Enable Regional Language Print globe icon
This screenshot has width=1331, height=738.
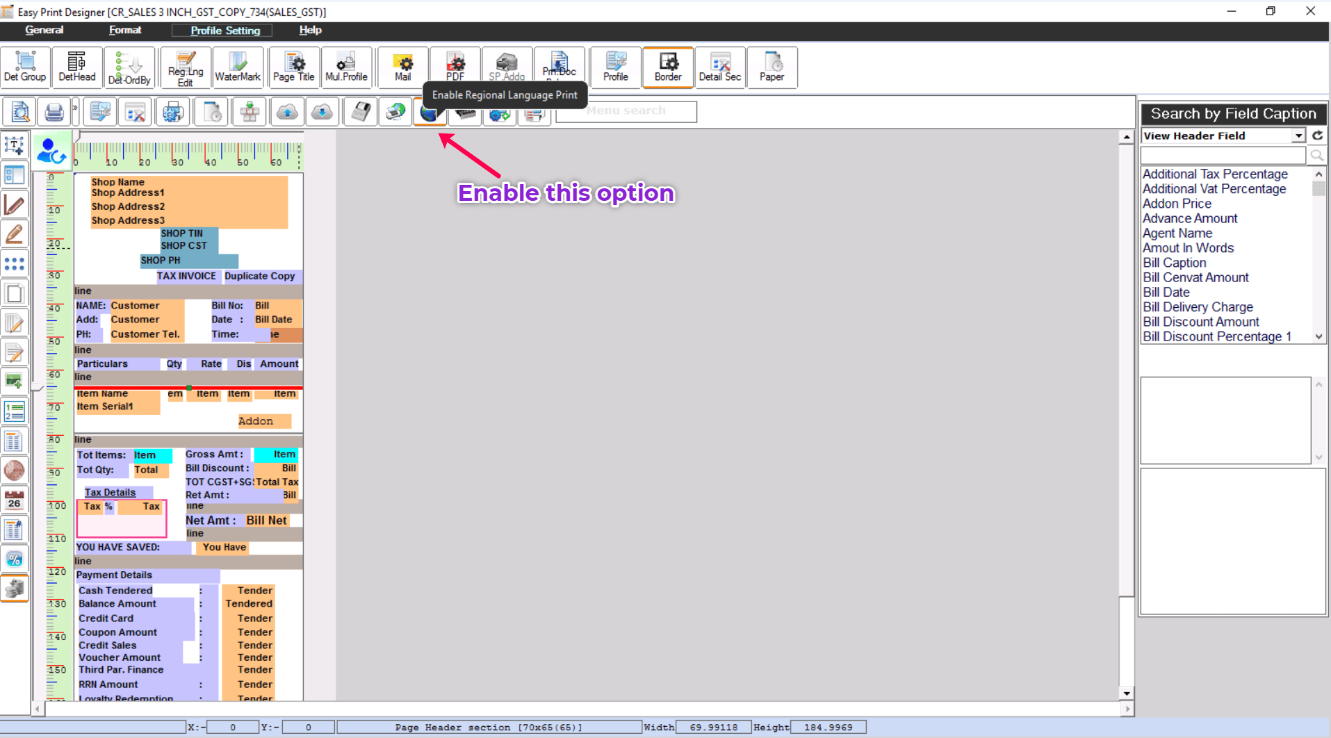[430, 113]
